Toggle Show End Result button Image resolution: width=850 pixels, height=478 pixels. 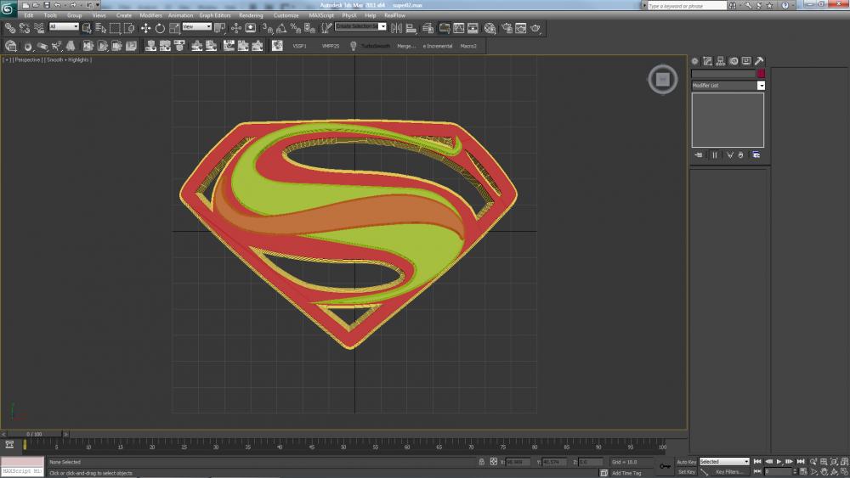pyautogui.click(x=715, y=155)
